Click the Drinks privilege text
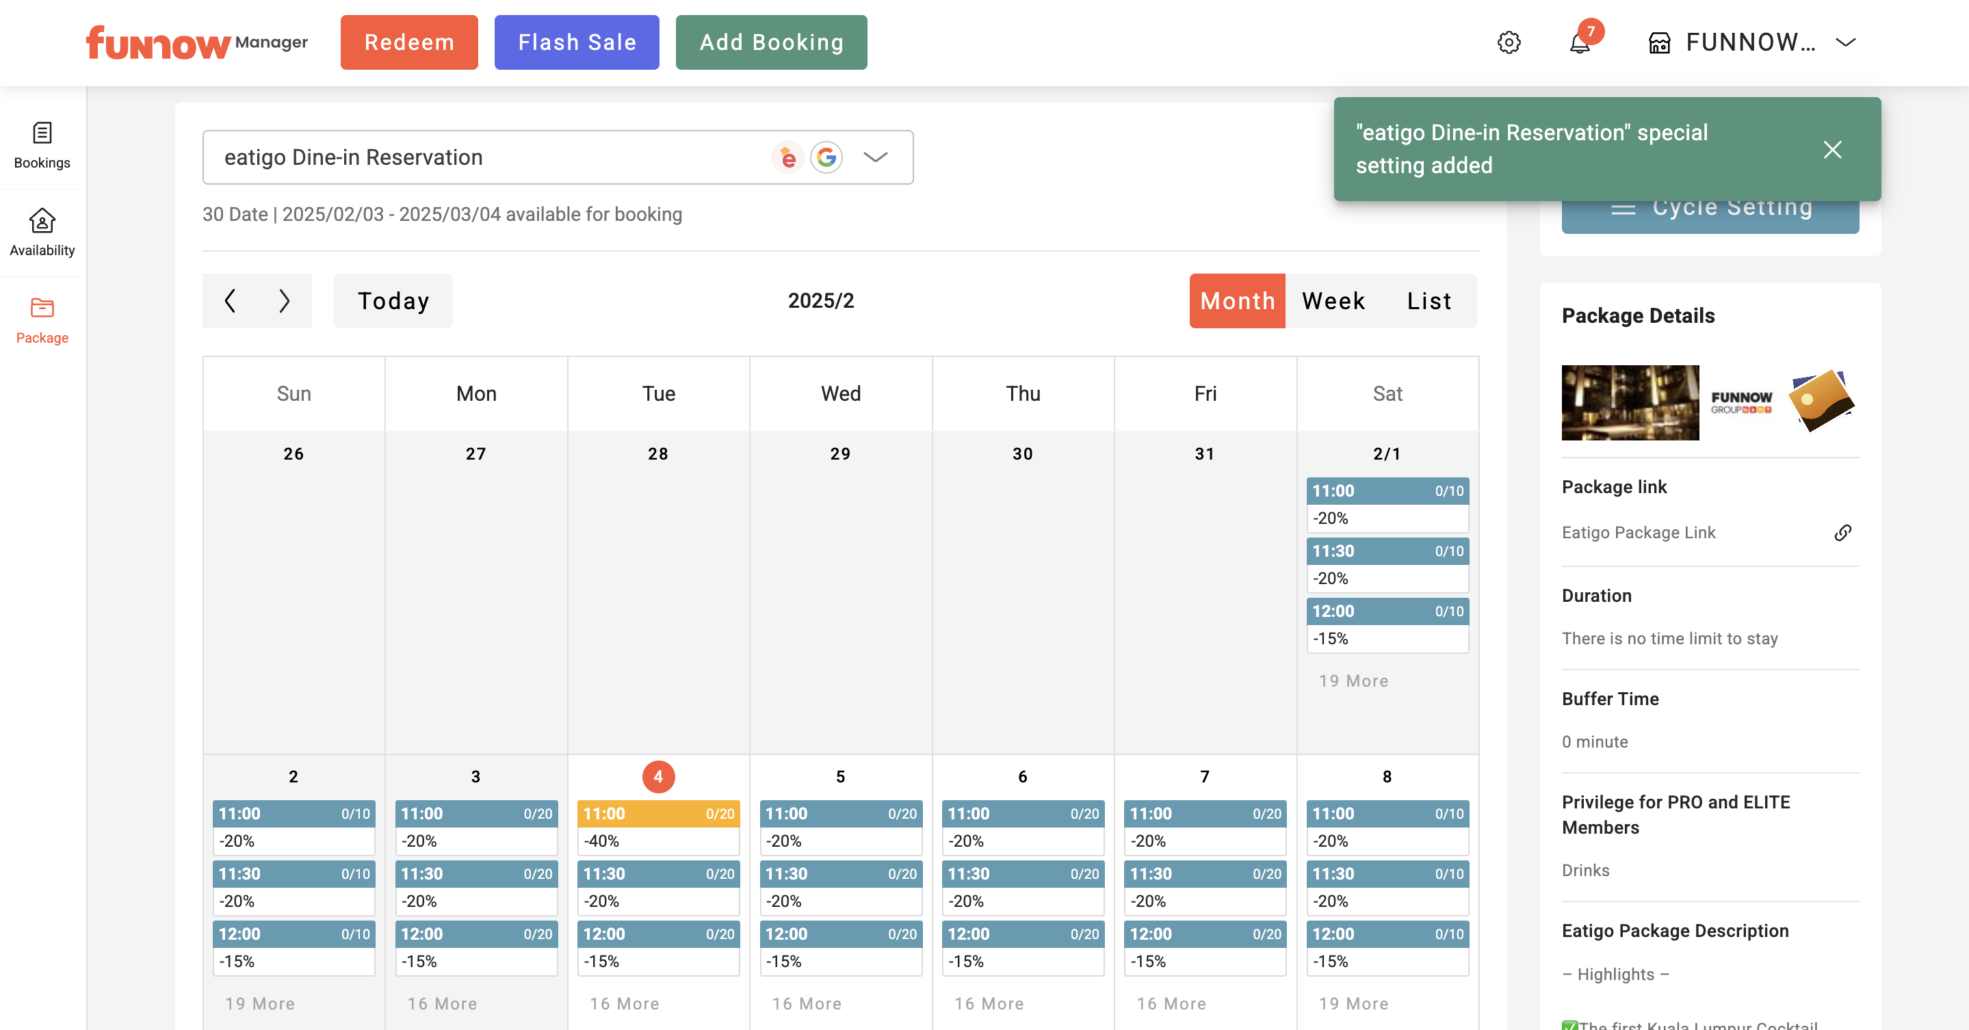The height and width of the screenshot is (1030, 1969). (1585, 871)
